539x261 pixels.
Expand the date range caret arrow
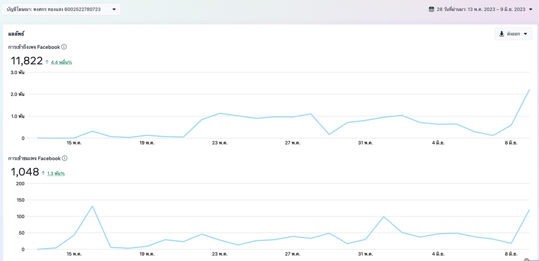(531, 10)
